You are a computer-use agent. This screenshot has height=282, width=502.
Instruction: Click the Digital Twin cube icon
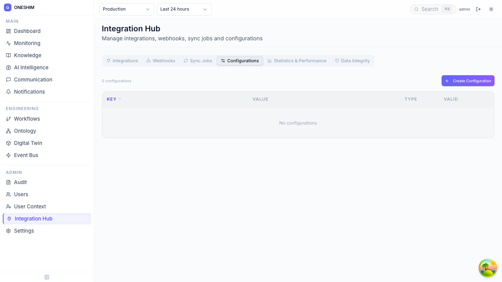click(8, 143)
